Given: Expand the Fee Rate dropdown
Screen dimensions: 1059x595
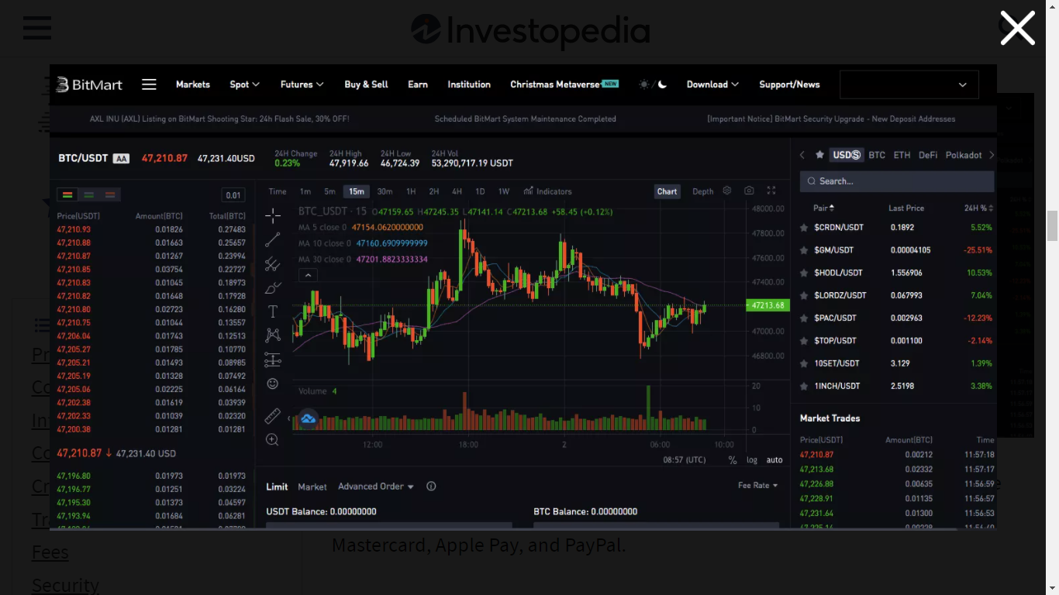Looking at the screenshot, I should (758, 486).
